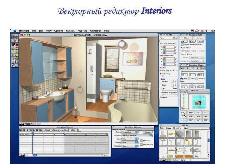This screenshot has height=168, width=225.
Task: Open the Renderer dropdown in Renderer Options
Action: click(x=137, y=135)
